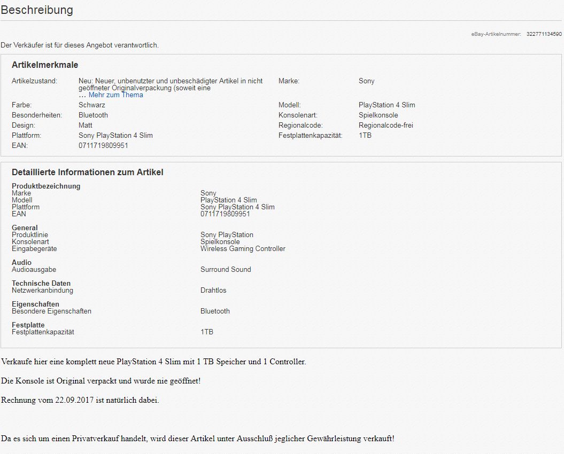The width and height of the screenshot is (564, 454).
Task: Click the 'Drahtlos' network value
Action: (213, 291)
